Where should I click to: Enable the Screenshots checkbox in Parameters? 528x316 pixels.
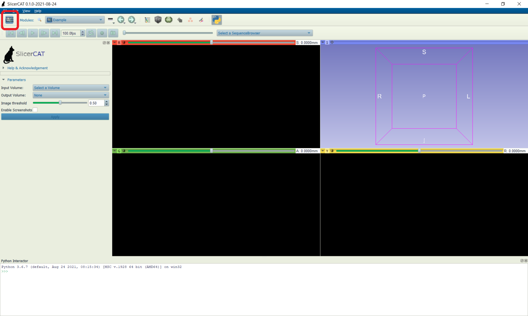(x=35, y=110)
